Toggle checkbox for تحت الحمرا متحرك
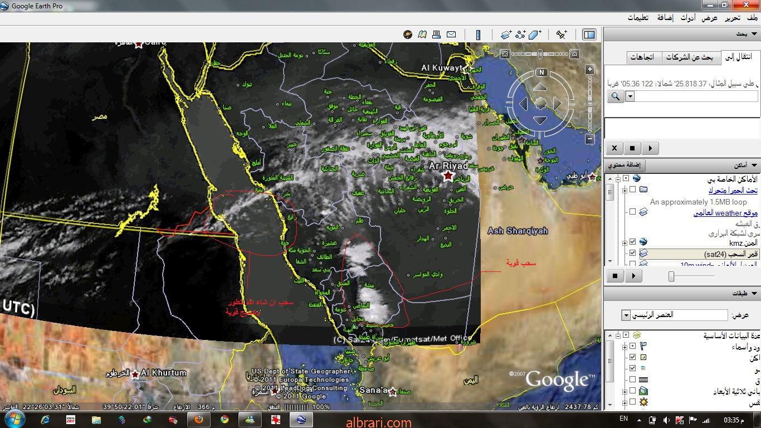 [632, 189]
